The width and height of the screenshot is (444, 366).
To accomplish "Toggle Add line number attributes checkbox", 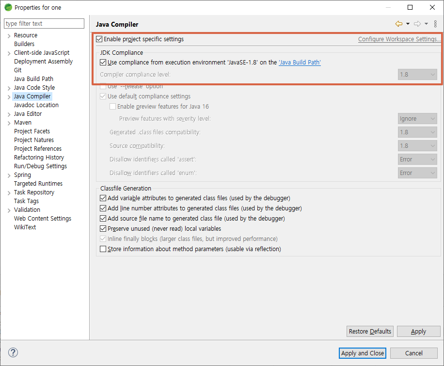I will click(103, 208).
